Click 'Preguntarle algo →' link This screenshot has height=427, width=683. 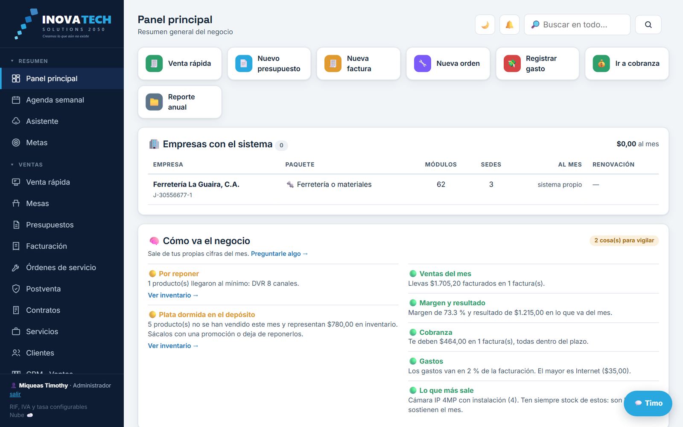pos(279,254)
